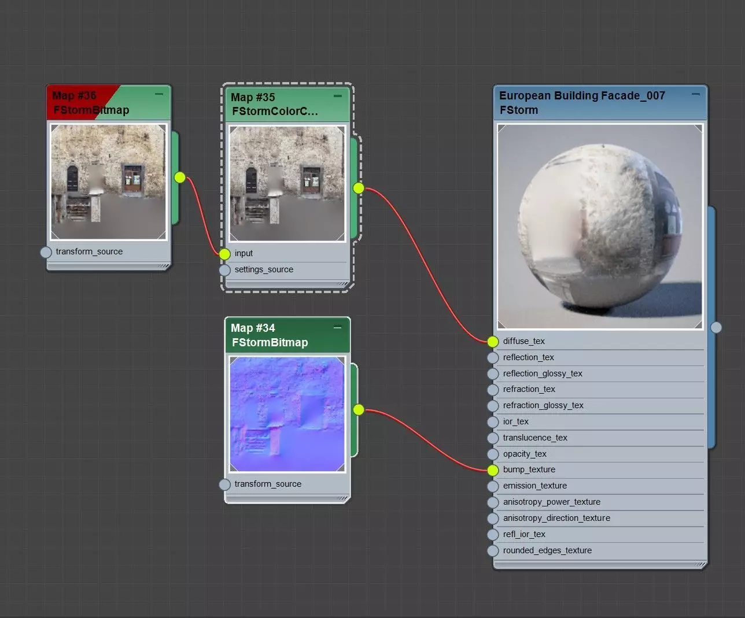The image size is (745, 618).
Task: Click the Map #36 node output socket
Action: (x=180, y=177)
